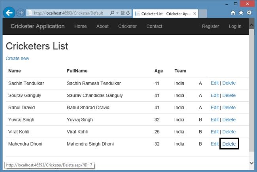
Task: Open the address bar dropdown arrow
Action: click(x=117, y=13)
